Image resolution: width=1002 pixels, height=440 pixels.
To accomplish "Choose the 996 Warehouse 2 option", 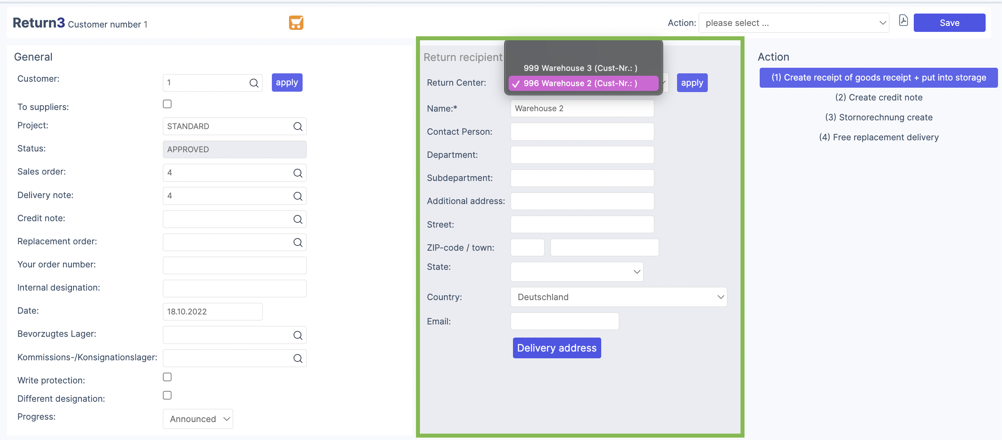I will point(580,83).
